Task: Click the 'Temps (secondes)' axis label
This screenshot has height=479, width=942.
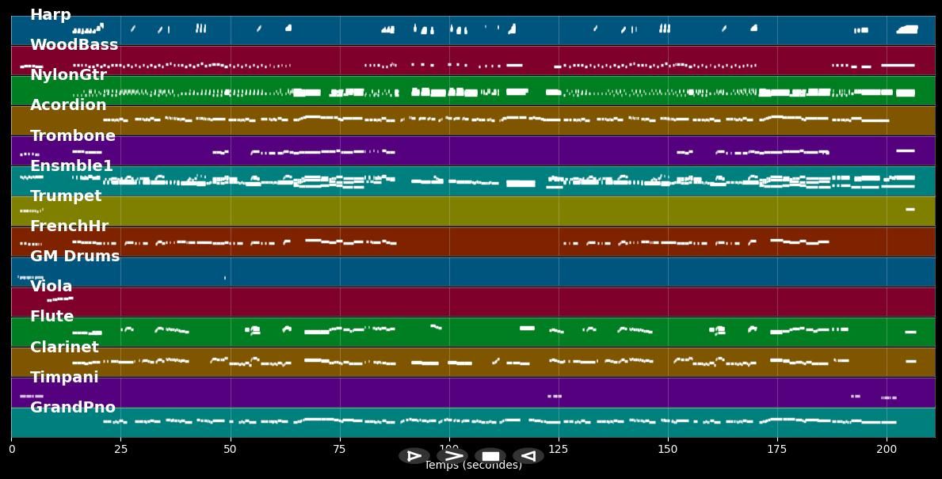Action: pyautogui.click(x=473, y=466)
